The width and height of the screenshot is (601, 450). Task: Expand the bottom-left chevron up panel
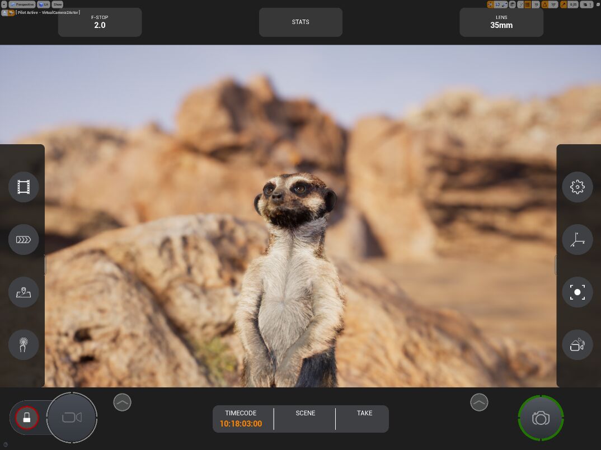(122, 402)
